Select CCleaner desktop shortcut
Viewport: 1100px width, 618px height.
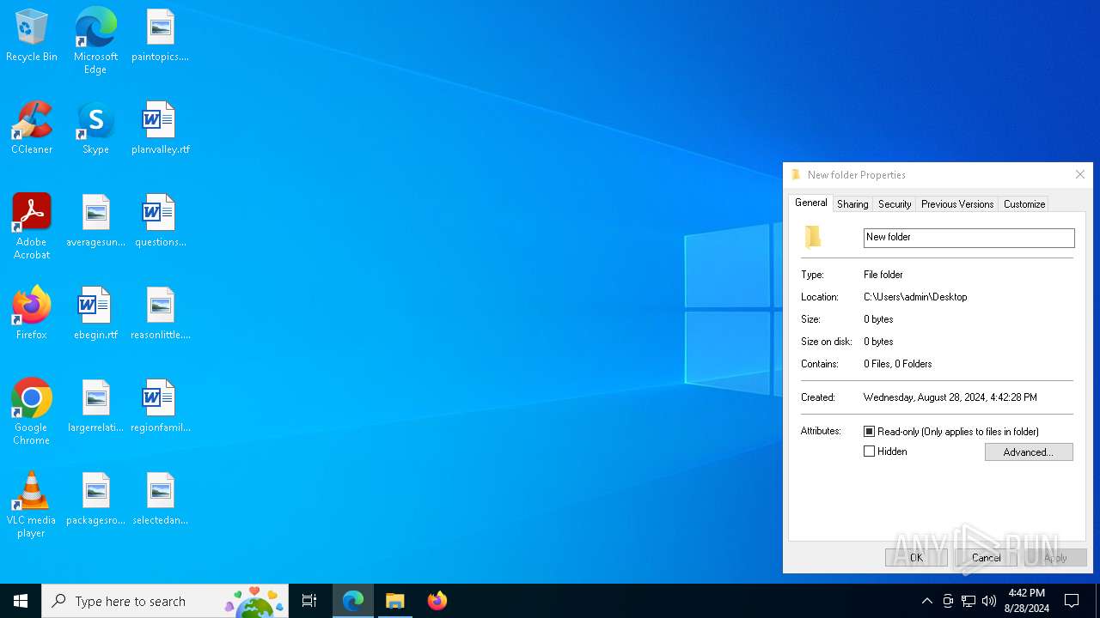pos(32,129)
